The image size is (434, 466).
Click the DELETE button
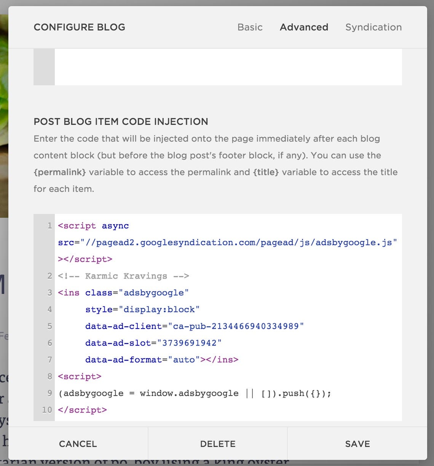(x=218, y=444)
